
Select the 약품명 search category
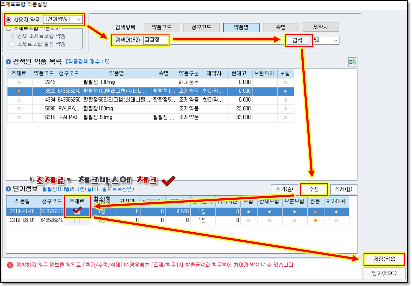(241, 27)
